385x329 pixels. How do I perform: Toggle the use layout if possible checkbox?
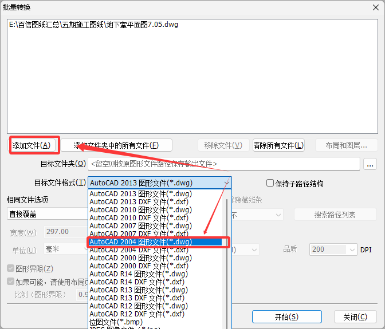click(10, 282)
